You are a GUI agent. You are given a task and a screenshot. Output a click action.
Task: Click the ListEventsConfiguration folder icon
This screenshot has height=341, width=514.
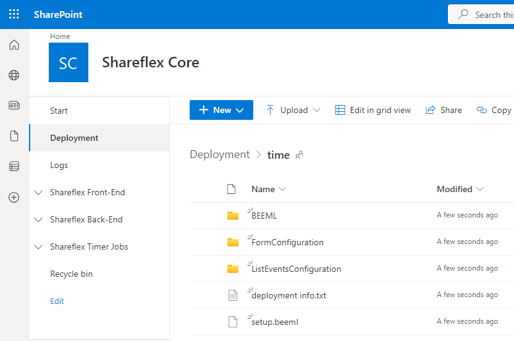coord(233,269)
